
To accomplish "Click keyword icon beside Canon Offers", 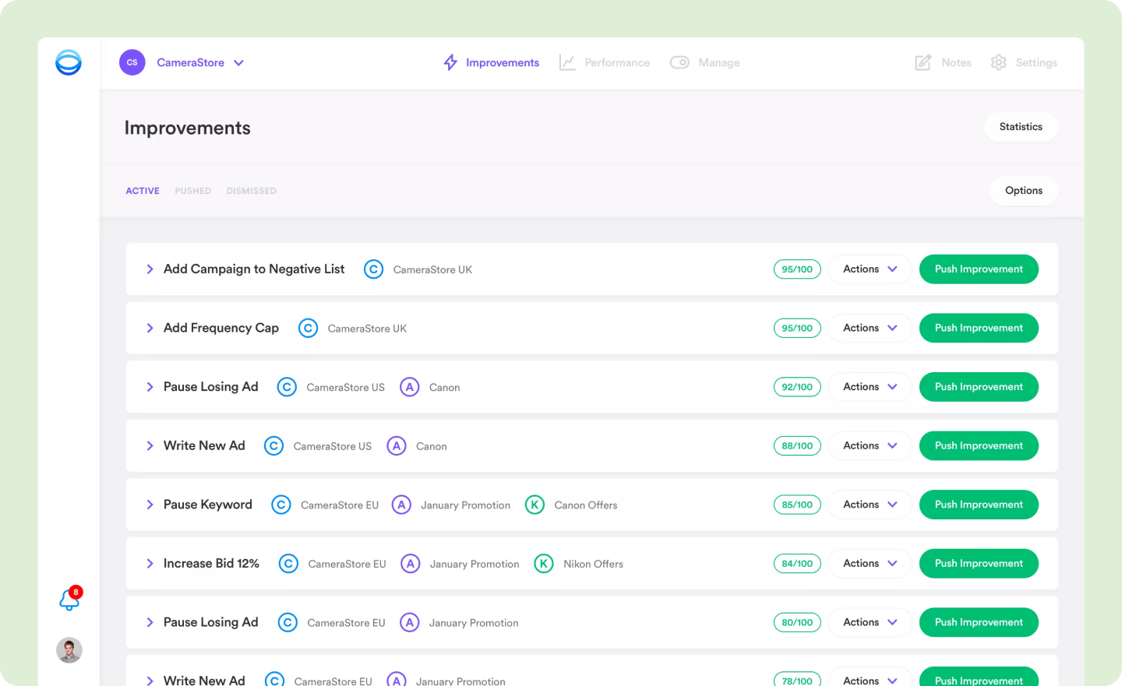I will pyautogui.click(x=535, y=505).
